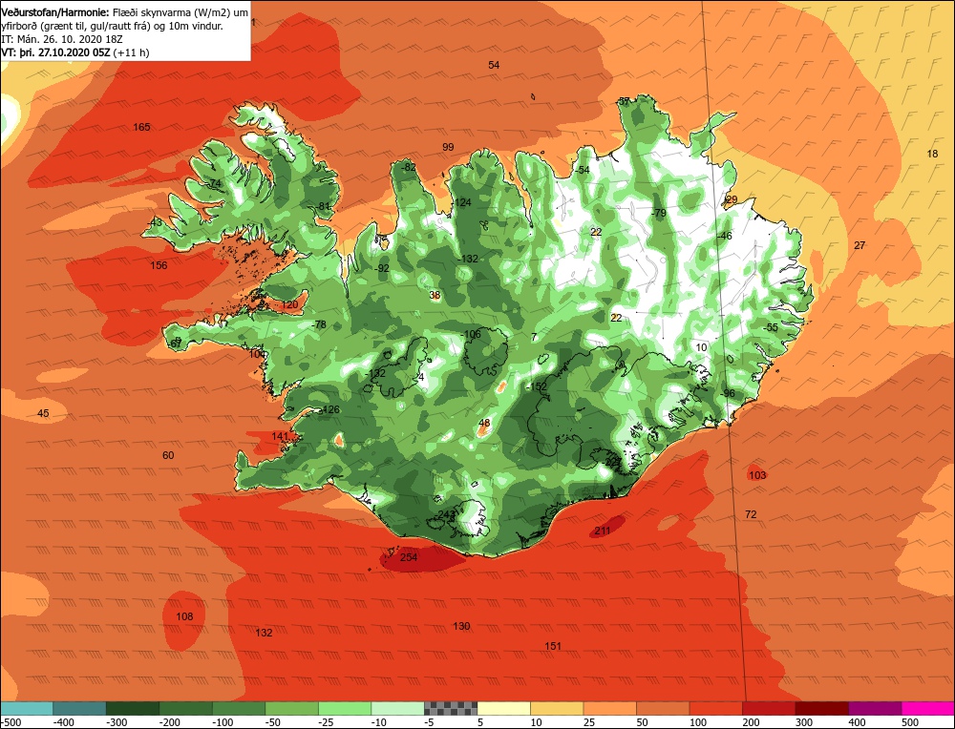Click the value 29 on the northeast coast
The height and width of the screenshot is (729, 955).
(x=732, y=200)
